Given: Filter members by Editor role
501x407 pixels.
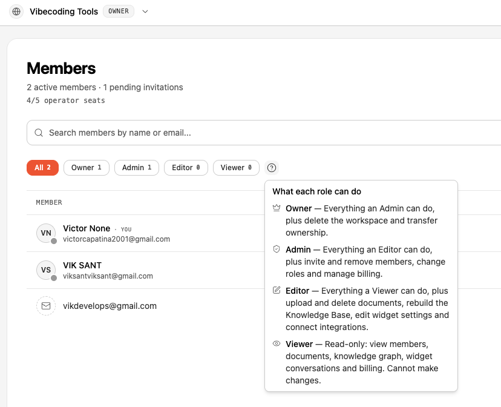Looking at the screenshot, I should 186,168.
